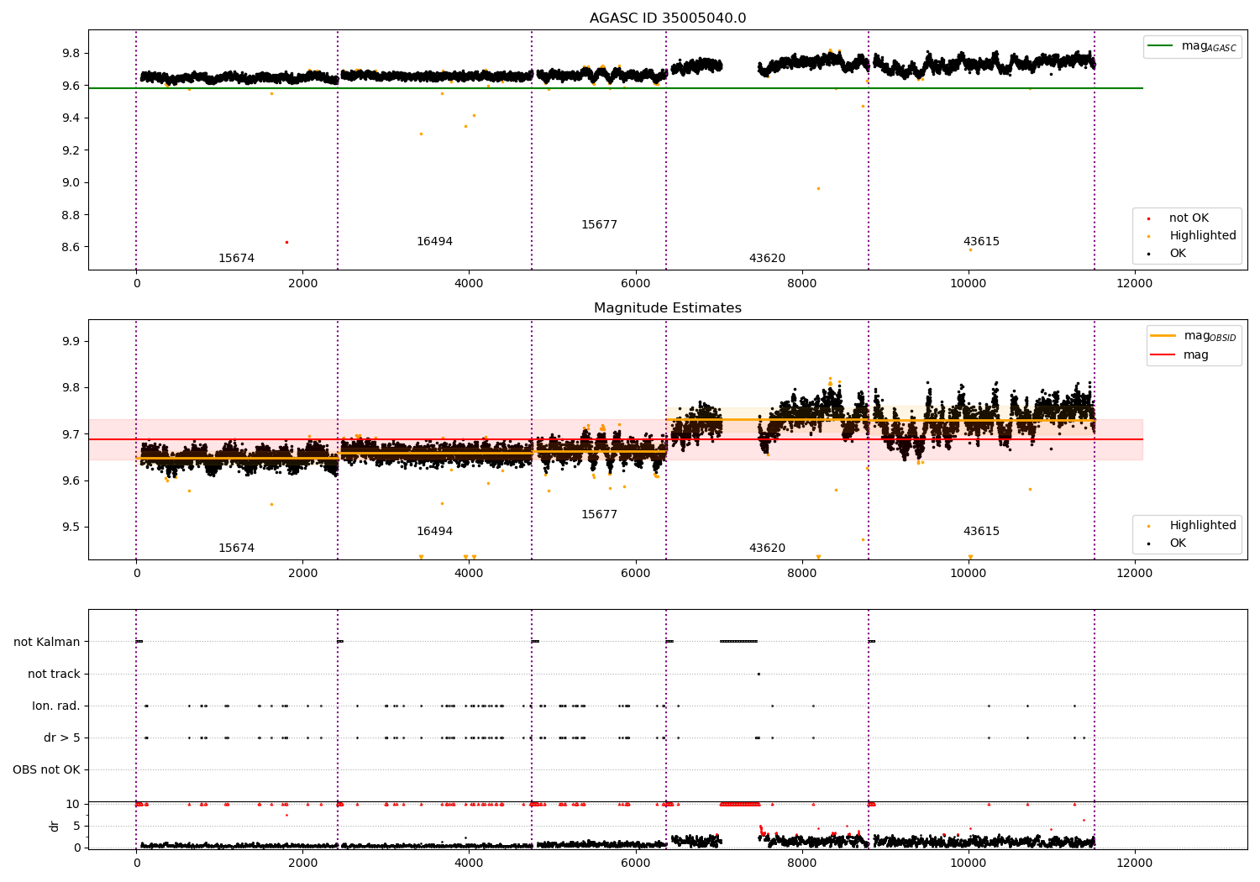
Task: Click obsid label 43615 in AGASC ID plot
Action: 981,242
